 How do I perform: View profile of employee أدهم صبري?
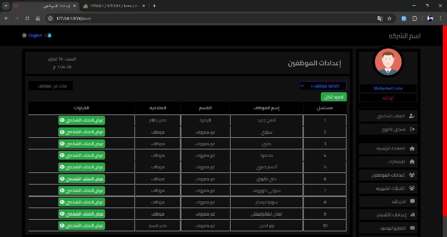[x=82, y=167]
